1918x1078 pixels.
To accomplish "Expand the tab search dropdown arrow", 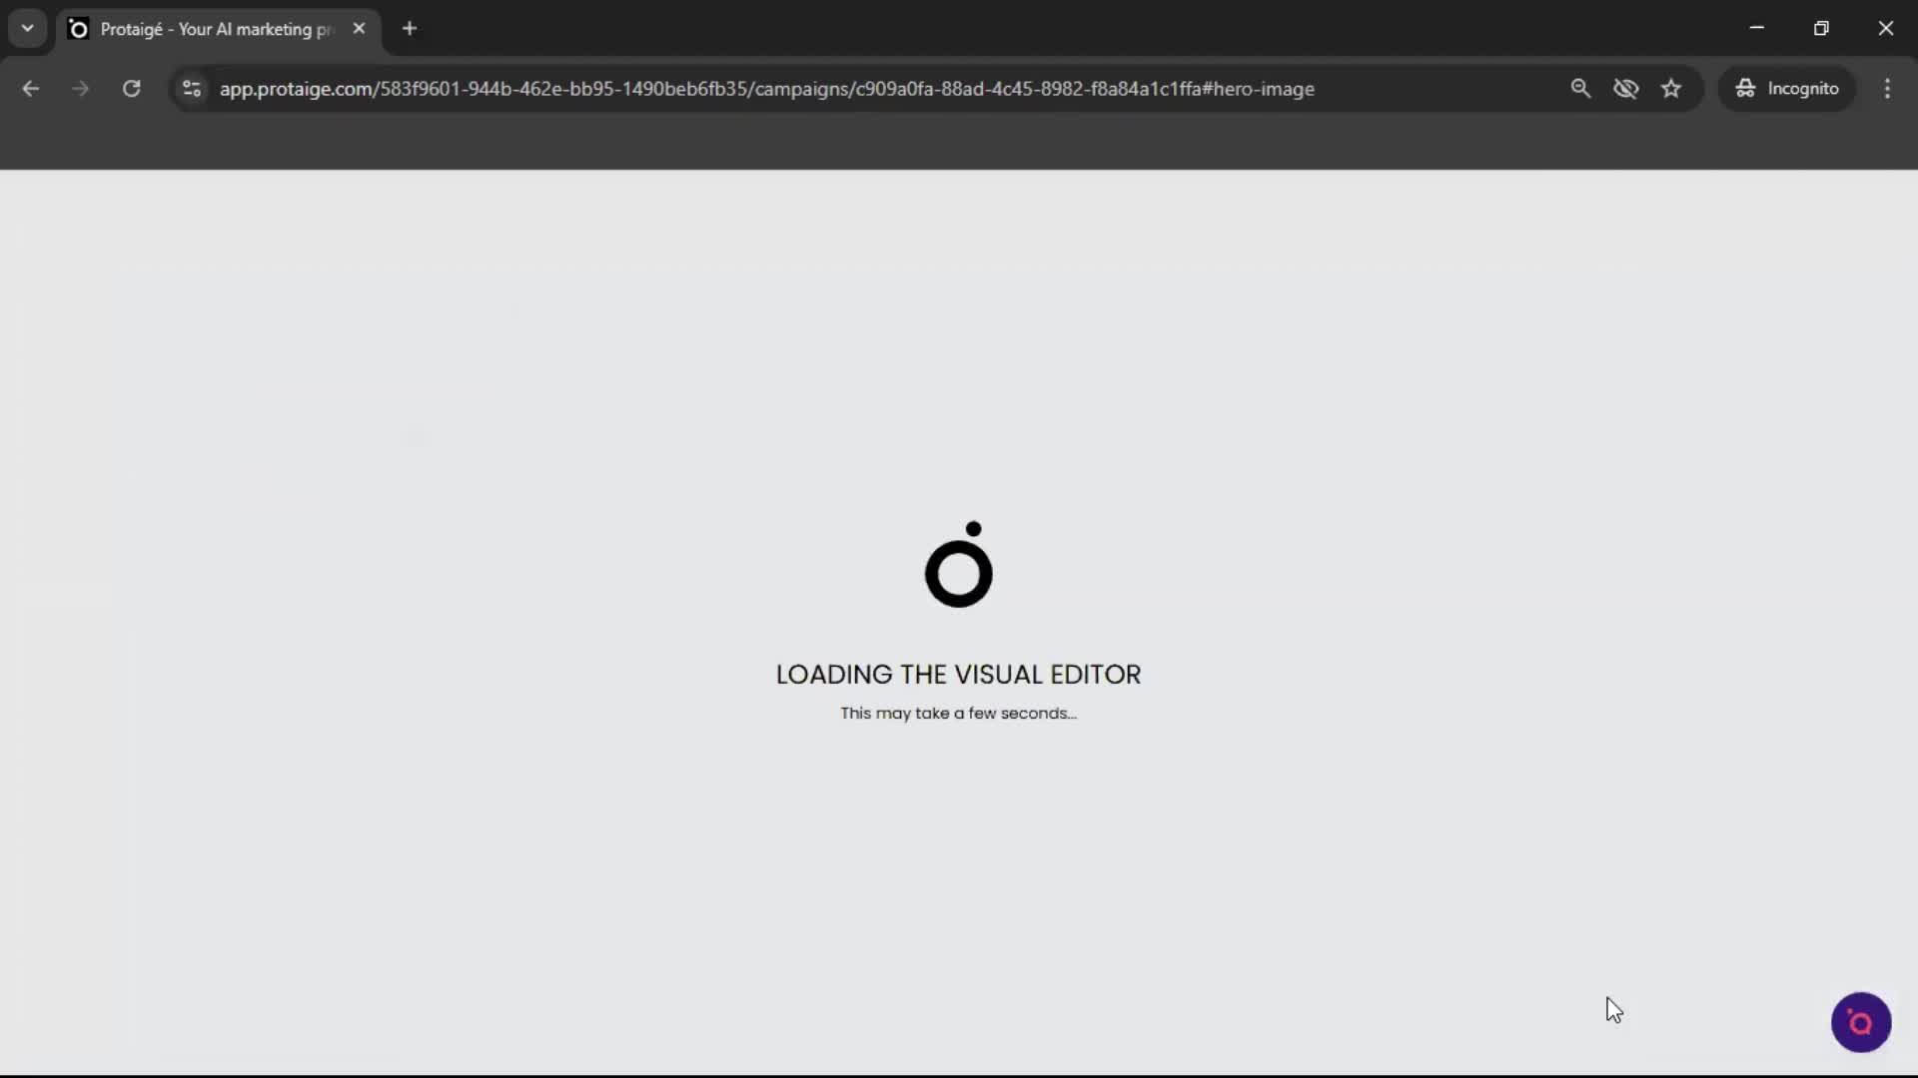I will click(27, 28).
